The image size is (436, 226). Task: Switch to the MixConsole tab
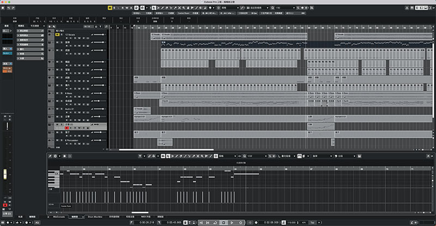(59, 217)
